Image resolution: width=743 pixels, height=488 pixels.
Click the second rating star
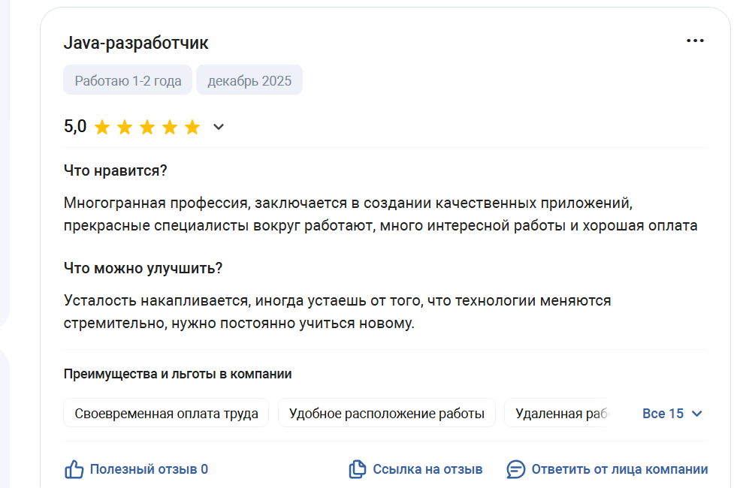point(125,127)
